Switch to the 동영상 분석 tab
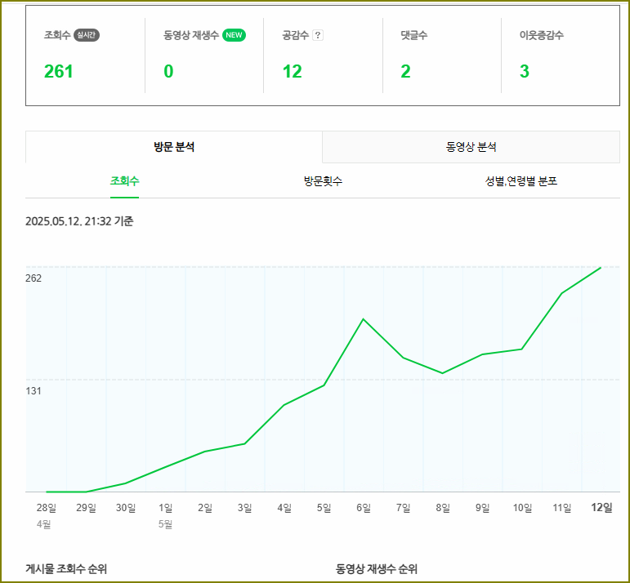Image resolution: width=630 pixels, height=583 pixels. click(471, 147)
